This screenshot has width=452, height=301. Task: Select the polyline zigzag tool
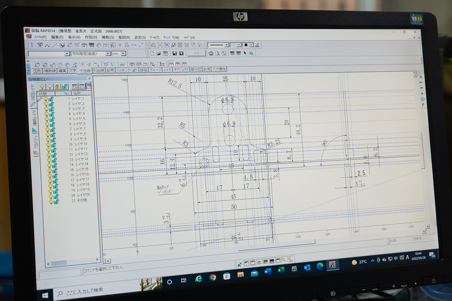tap(47, 45)
